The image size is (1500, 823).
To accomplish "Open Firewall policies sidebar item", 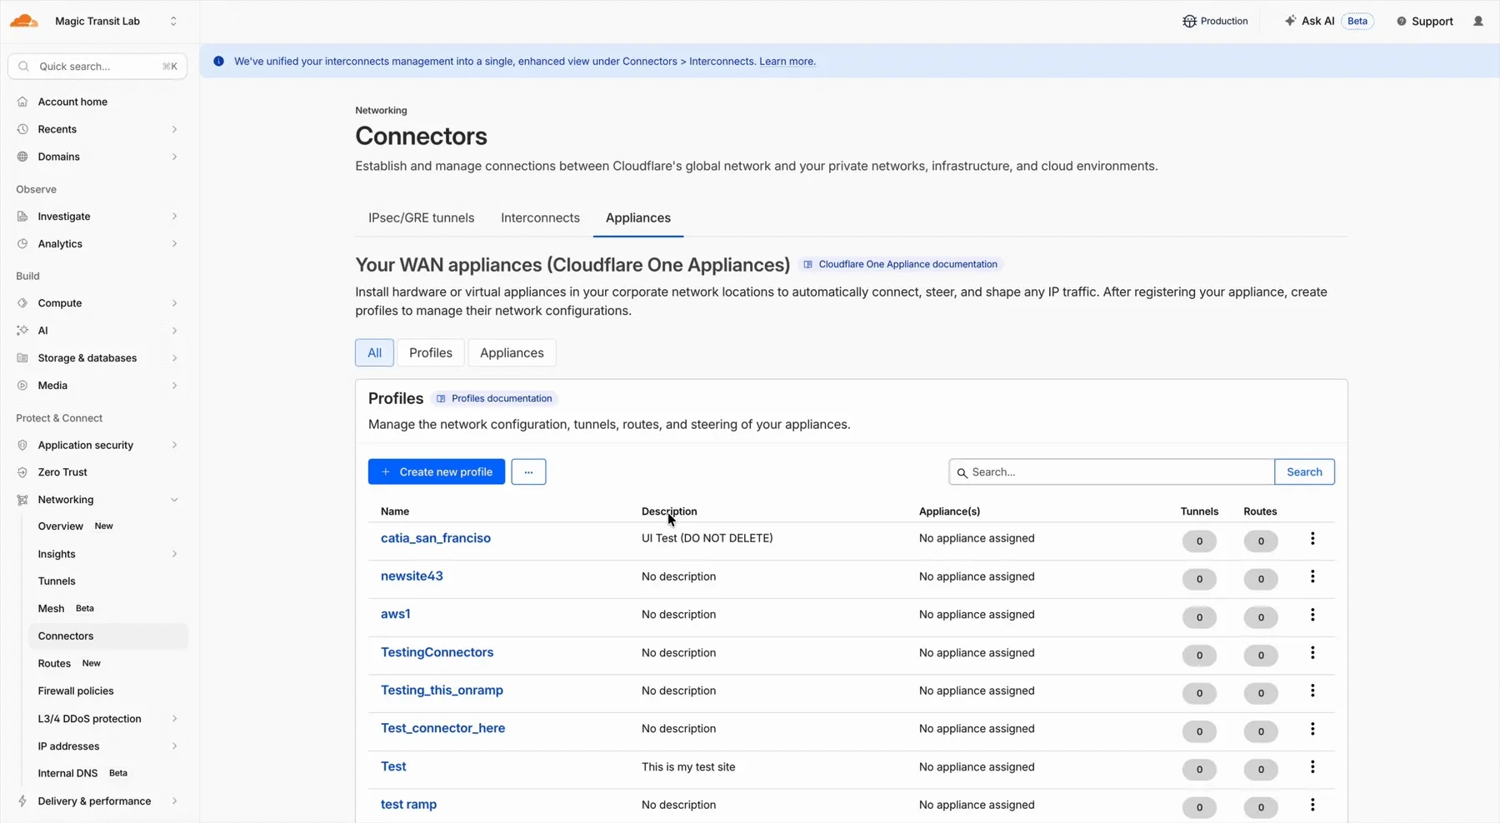I will tap(76, 691).
